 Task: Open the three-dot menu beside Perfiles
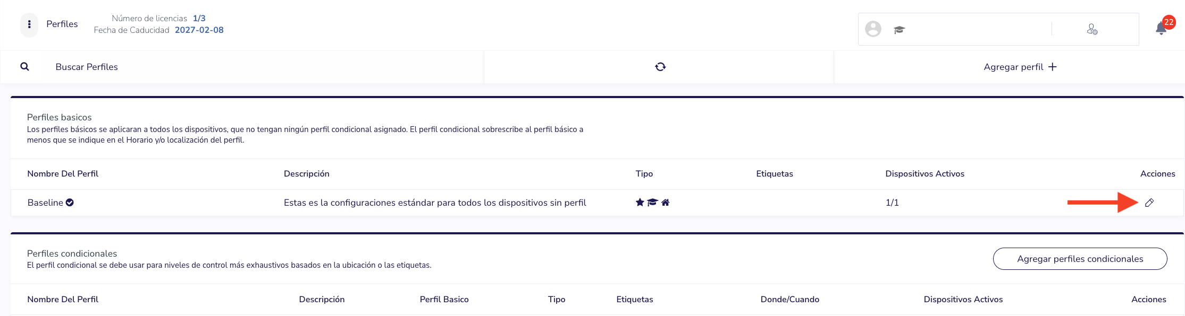29,24
